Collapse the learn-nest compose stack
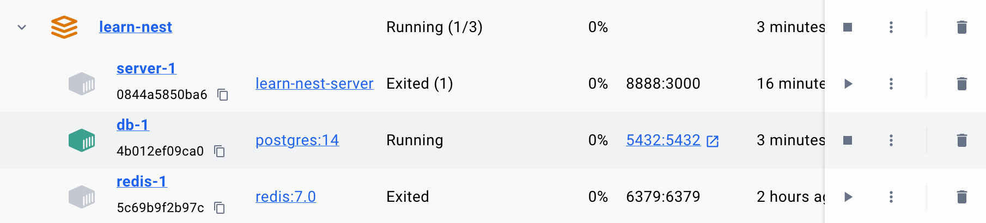The width and height of the screenshot is (986, 223). [x=22, y=27]
